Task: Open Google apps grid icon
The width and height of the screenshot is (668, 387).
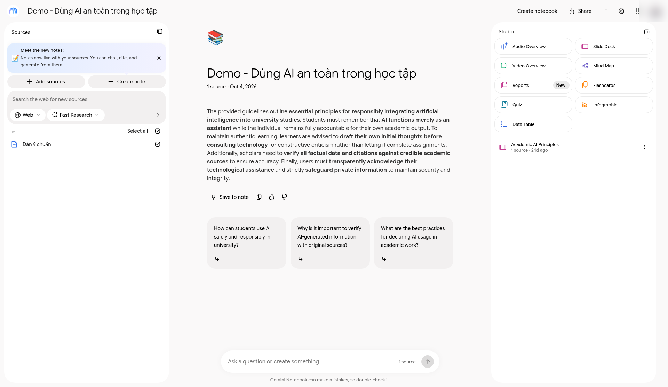Action: (637, 11)
